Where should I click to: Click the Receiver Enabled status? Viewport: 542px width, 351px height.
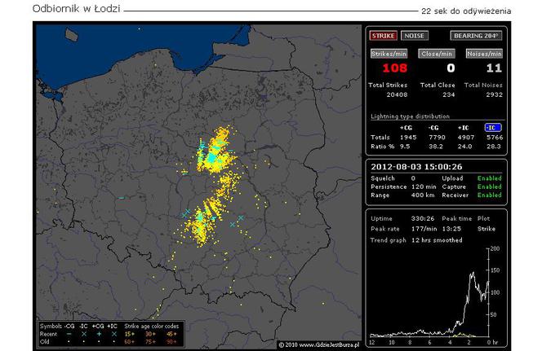pos(490,195)
